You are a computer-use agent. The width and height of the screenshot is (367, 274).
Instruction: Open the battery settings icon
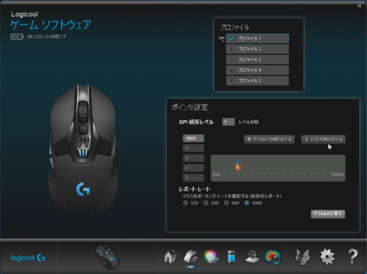click(x=231, y=257)
